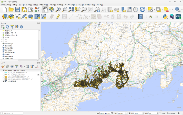This screenshot has width=183, height=115.
Task: Select the Identify Features tool
Action: [x=178, y=10]
